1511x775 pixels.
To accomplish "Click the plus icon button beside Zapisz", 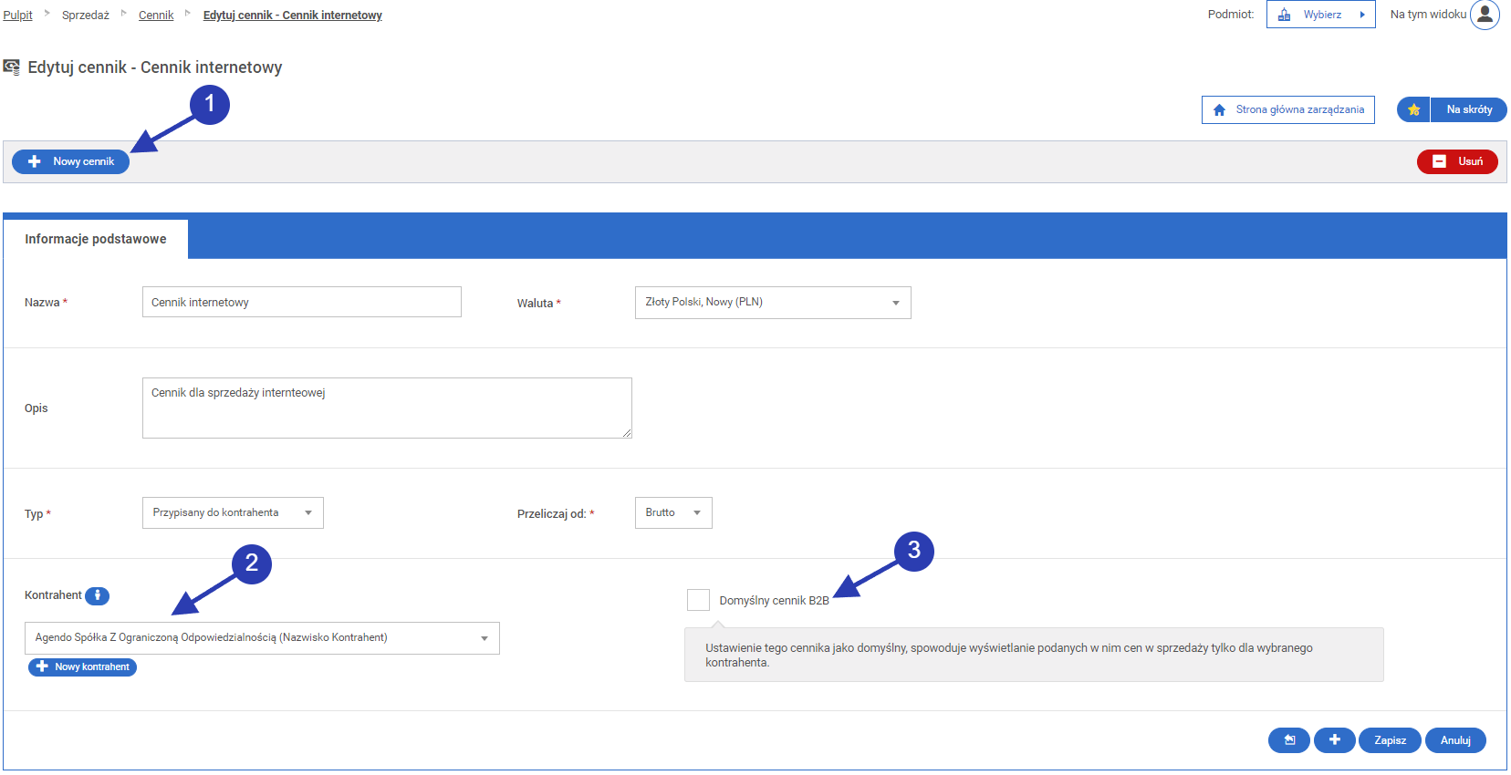I will click(1334, 740).
